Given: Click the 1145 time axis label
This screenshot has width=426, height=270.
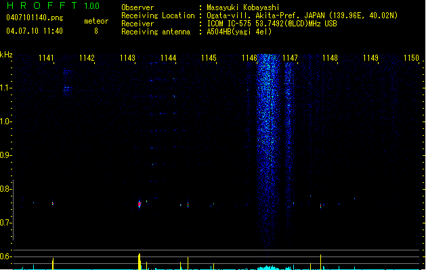Looking at the screenshot, I should click(209, 58).
